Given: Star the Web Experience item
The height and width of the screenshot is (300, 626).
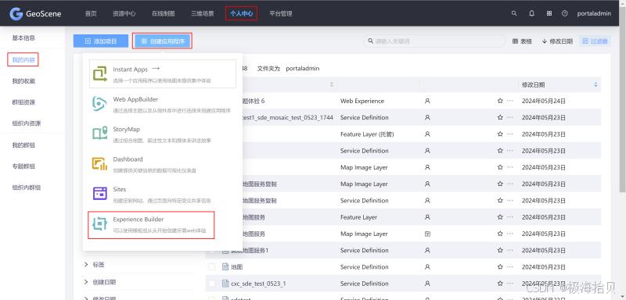Looking at the screenshot, I should (x=500, y=102).
